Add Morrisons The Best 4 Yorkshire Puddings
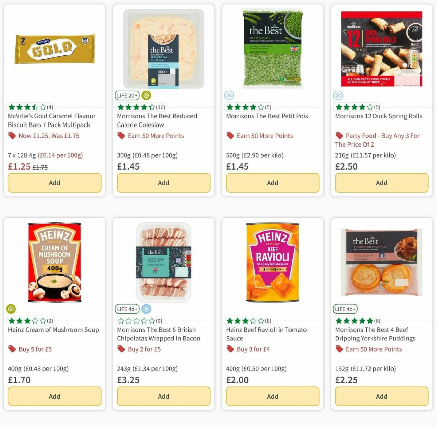The image size is (437, 427). [381, 396]
